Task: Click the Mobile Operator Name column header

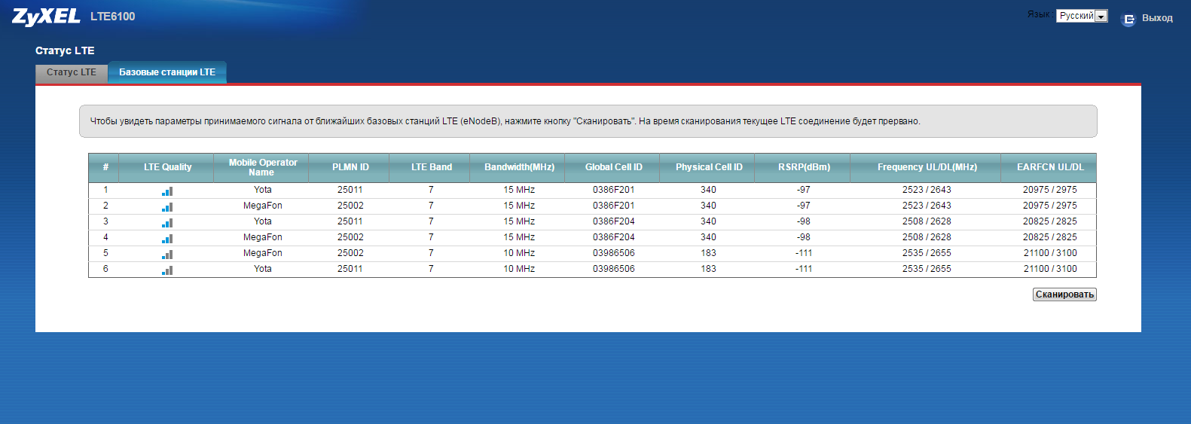Action: click(262, 167)
